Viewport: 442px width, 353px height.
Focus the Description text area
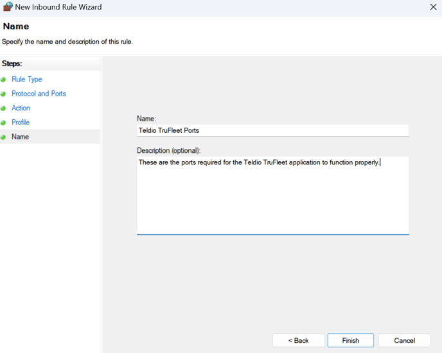[x=272, y=196]
